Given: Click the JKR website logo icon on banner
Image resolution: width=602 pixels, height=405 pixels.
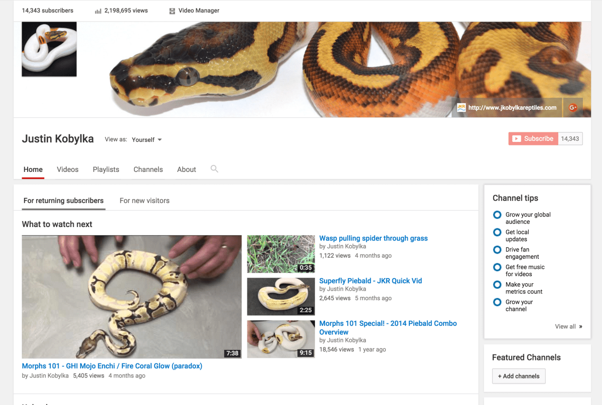Looking at the screenshot, I should point(461,108).
